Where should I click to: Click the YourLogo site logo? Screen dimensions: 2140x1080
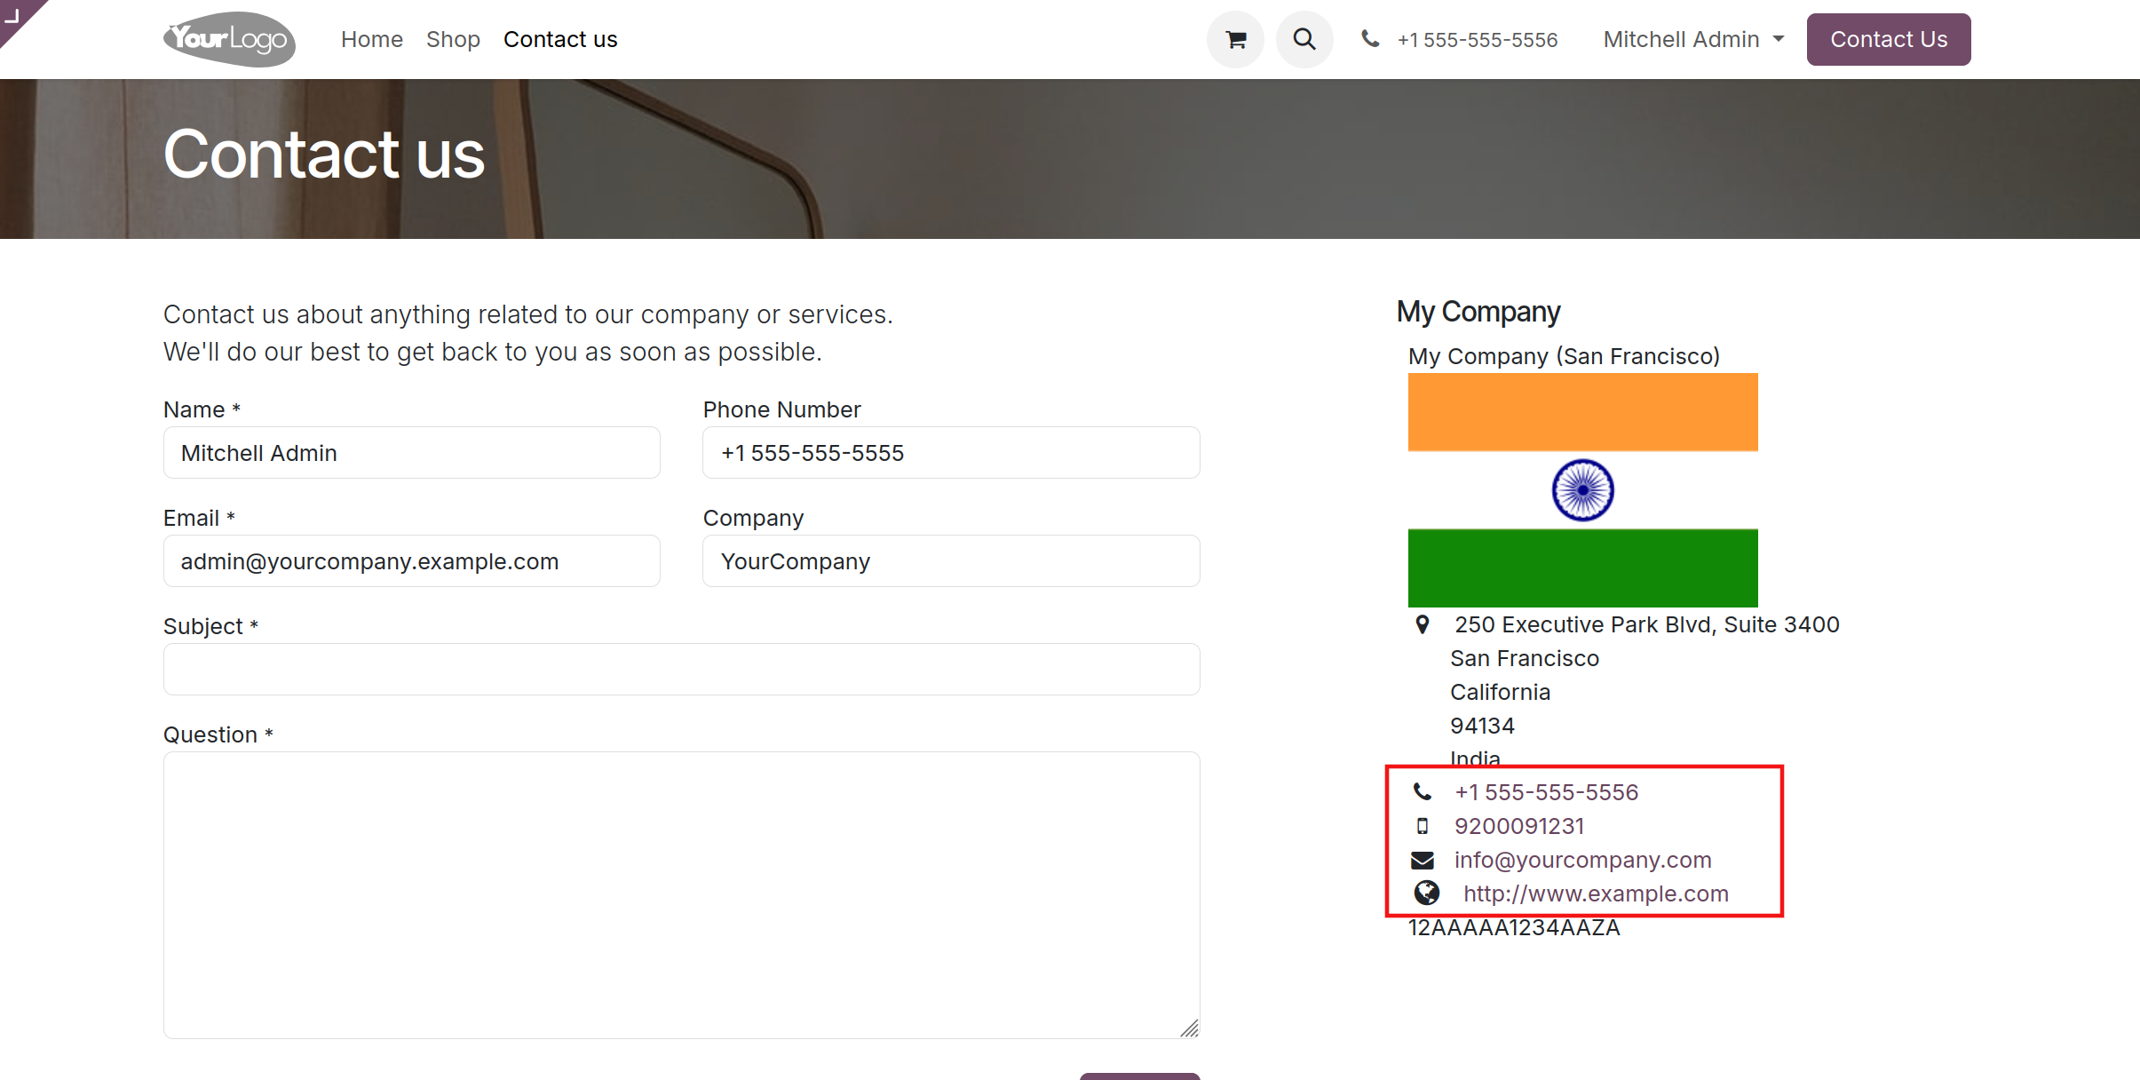coord(229,39)
